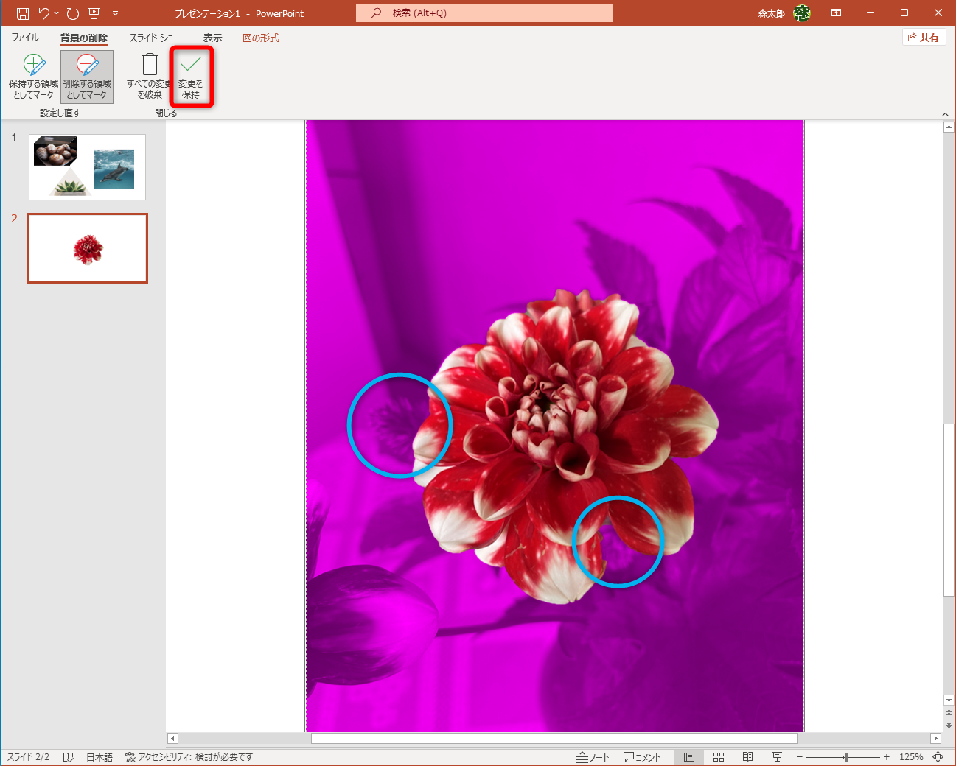Click the スライド 2/2 status indicator
Image resolution: width=956 pixels, height=766 pixels.
[29, 757]
